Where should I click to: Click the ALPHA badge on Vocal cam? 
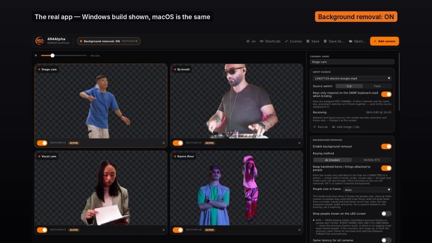[x=74, y=230]
